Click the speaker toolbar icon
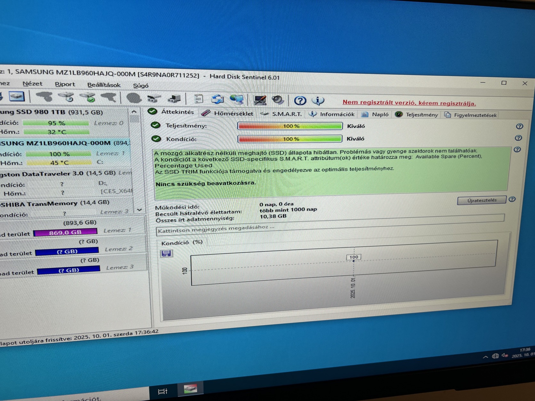The height and width of the screenshot is (401, 535). click(x=278, y=100)
